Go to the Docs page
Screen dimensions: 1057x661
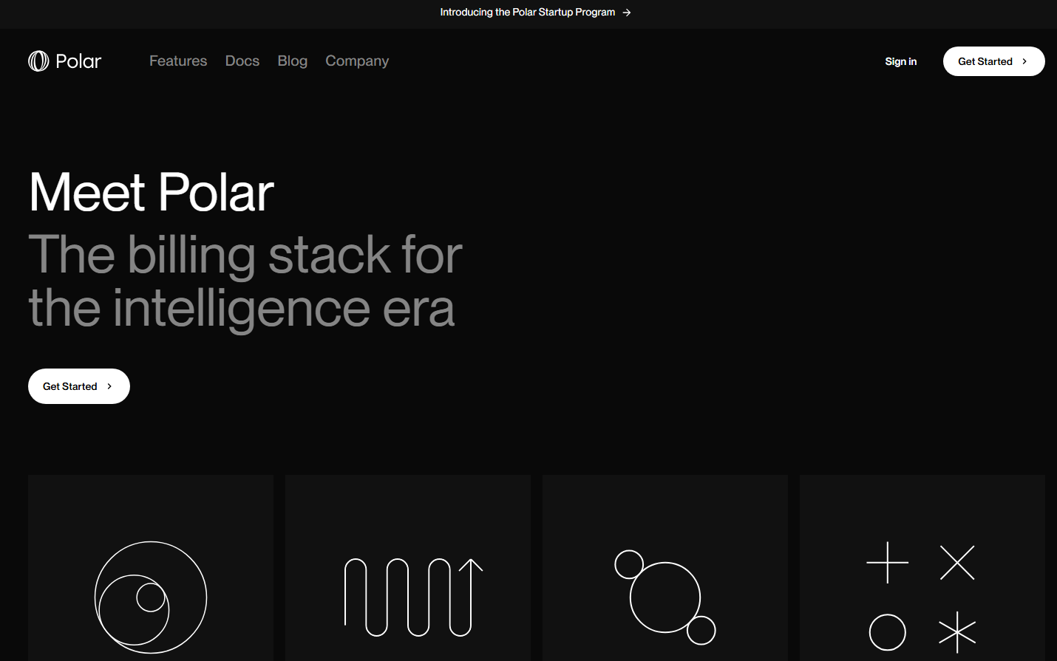click(242, 61)
